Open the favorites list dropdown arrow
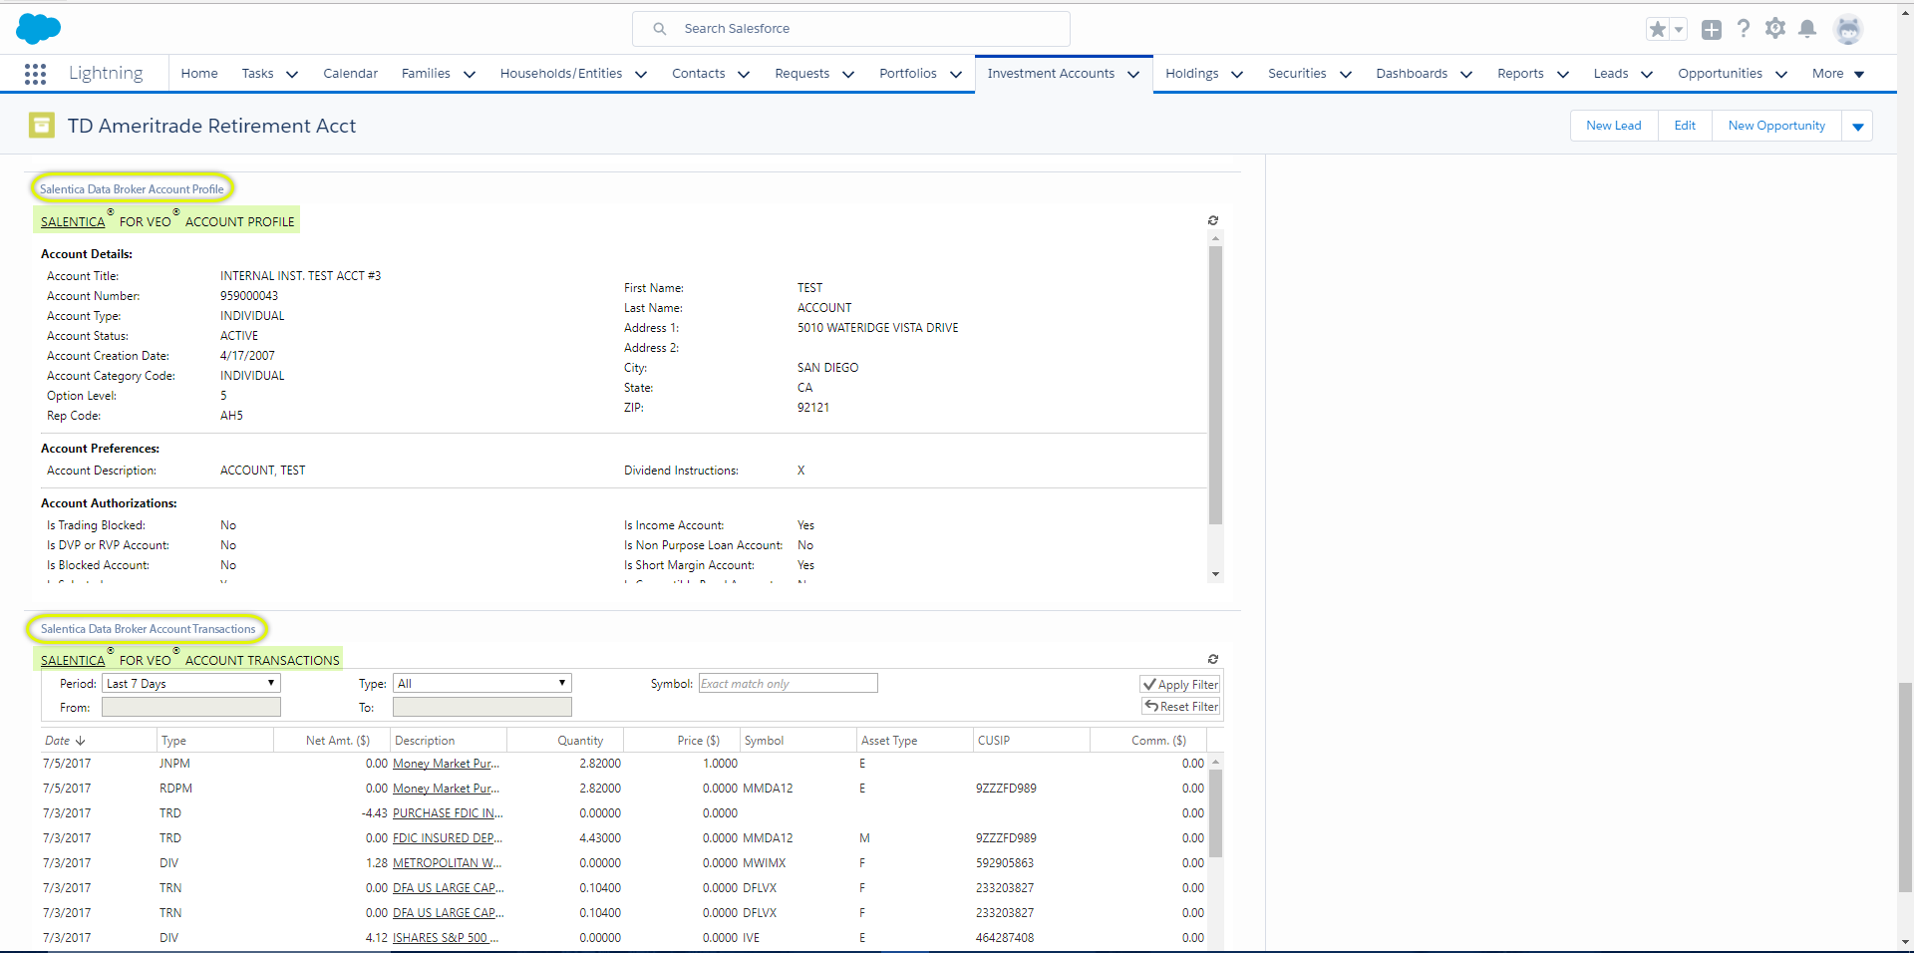Image resolution: width=1914 pixels, height=953 pixels. click(1679, 29)
